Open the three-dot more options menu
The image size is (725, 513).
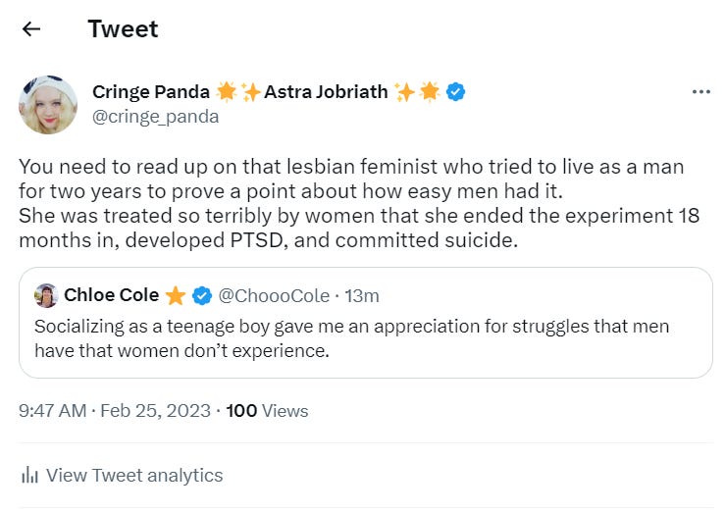[700, 92]
